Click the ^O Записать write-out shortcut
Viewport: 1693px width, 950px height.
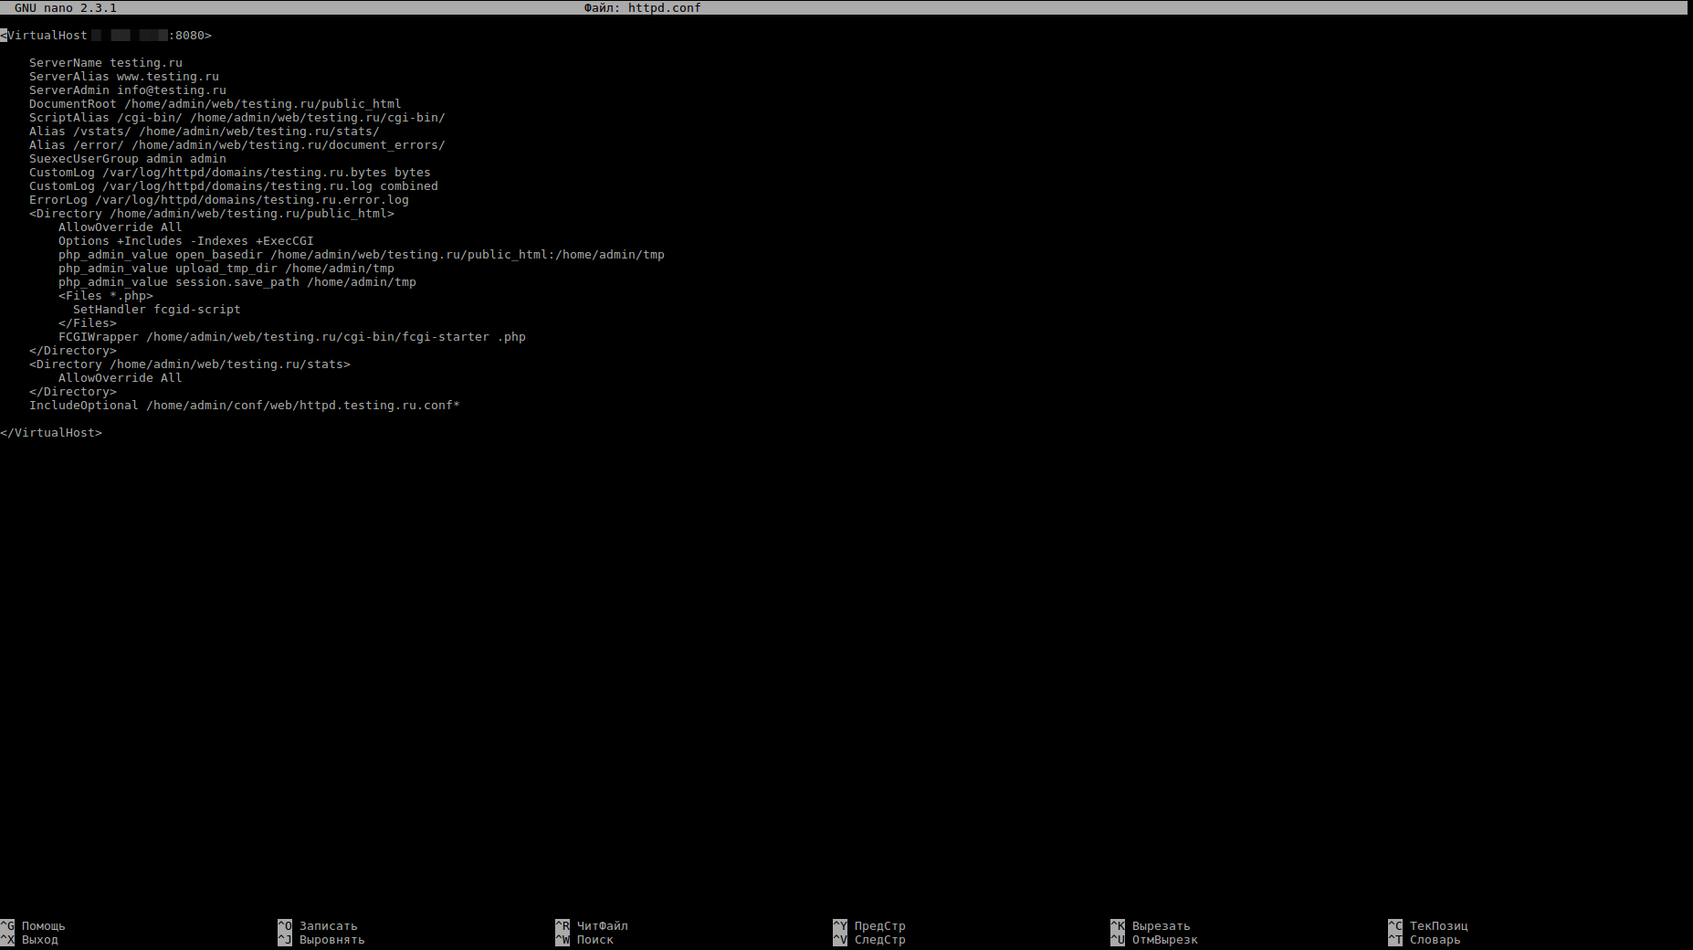tap(318, 925)
